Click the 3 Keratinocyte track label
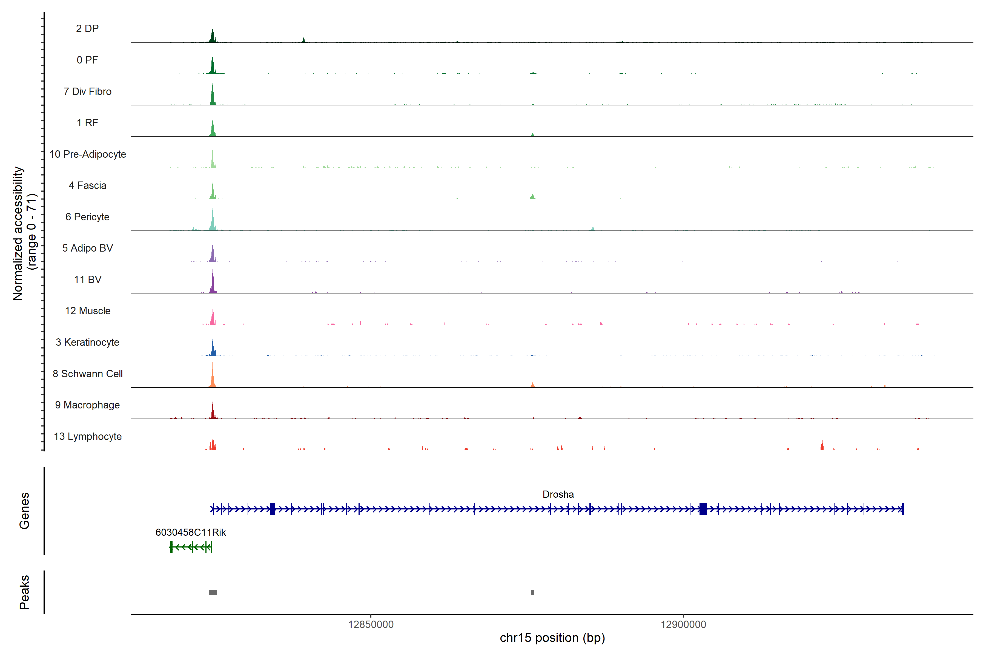Viewport: 986px width, 657px height. pos(87,342)
